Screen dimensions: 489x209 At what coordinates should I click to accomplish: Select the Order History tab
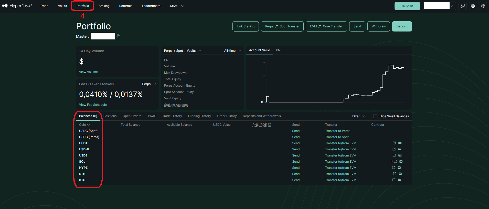[227, 116]
